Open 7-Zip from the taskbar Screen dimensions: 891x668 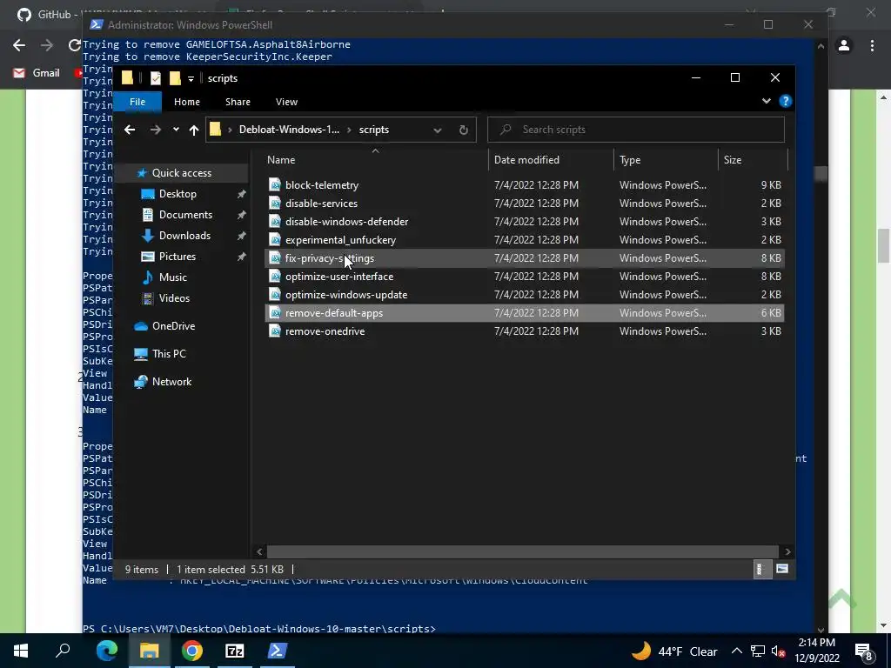pos(235,651)
